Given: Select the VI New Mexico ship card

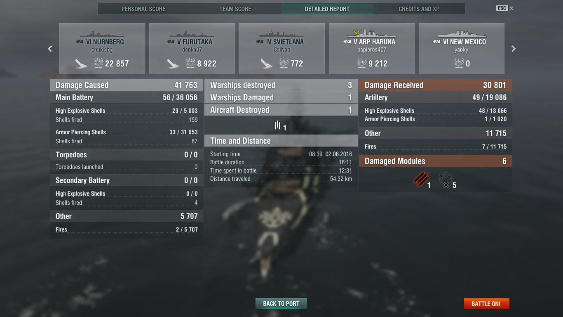Looking at the screenshot, I should coord(462,49).
